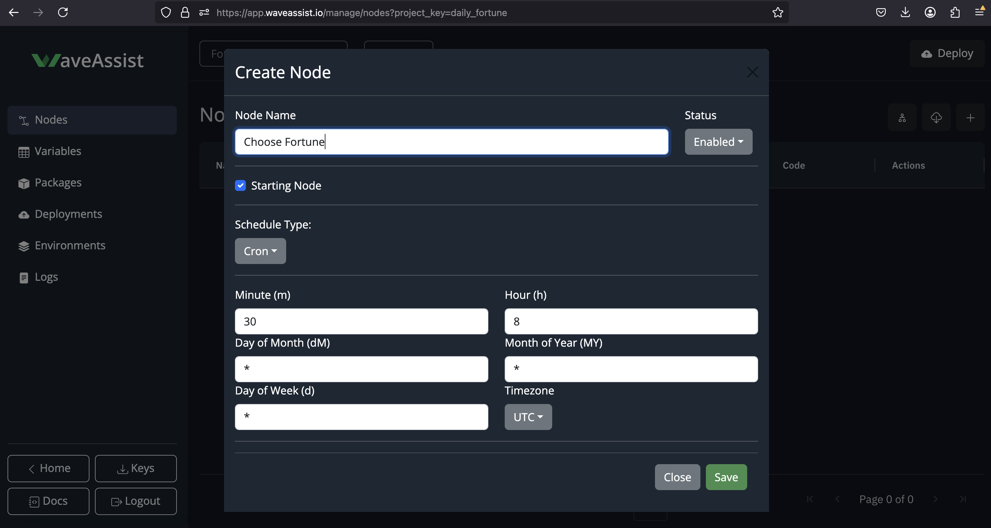
Task: Click the Nodes sidebar icon
Action: tap(24, 121)
